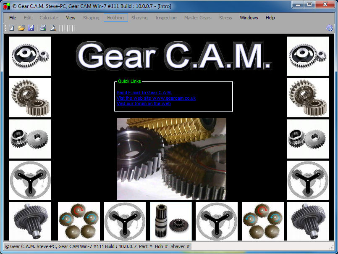
Task: Click the Gear C.A.M. title logo
Action: click(x=174, y=56)
